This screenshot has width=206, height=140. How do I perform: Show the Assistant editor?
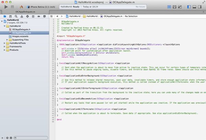point(174,7)
